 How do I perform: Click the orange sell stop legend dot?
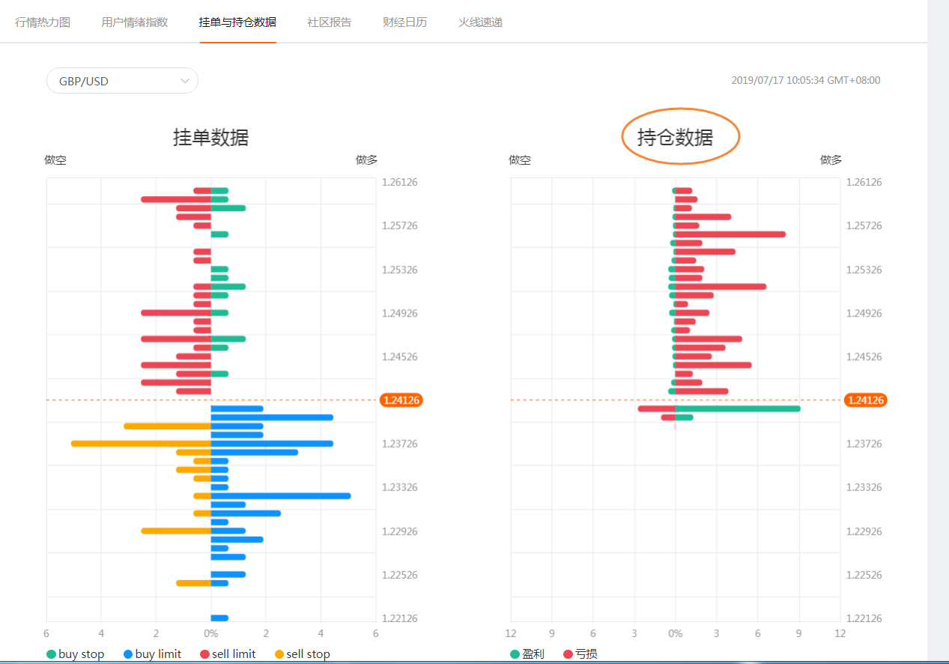click(x=279, y=654)
